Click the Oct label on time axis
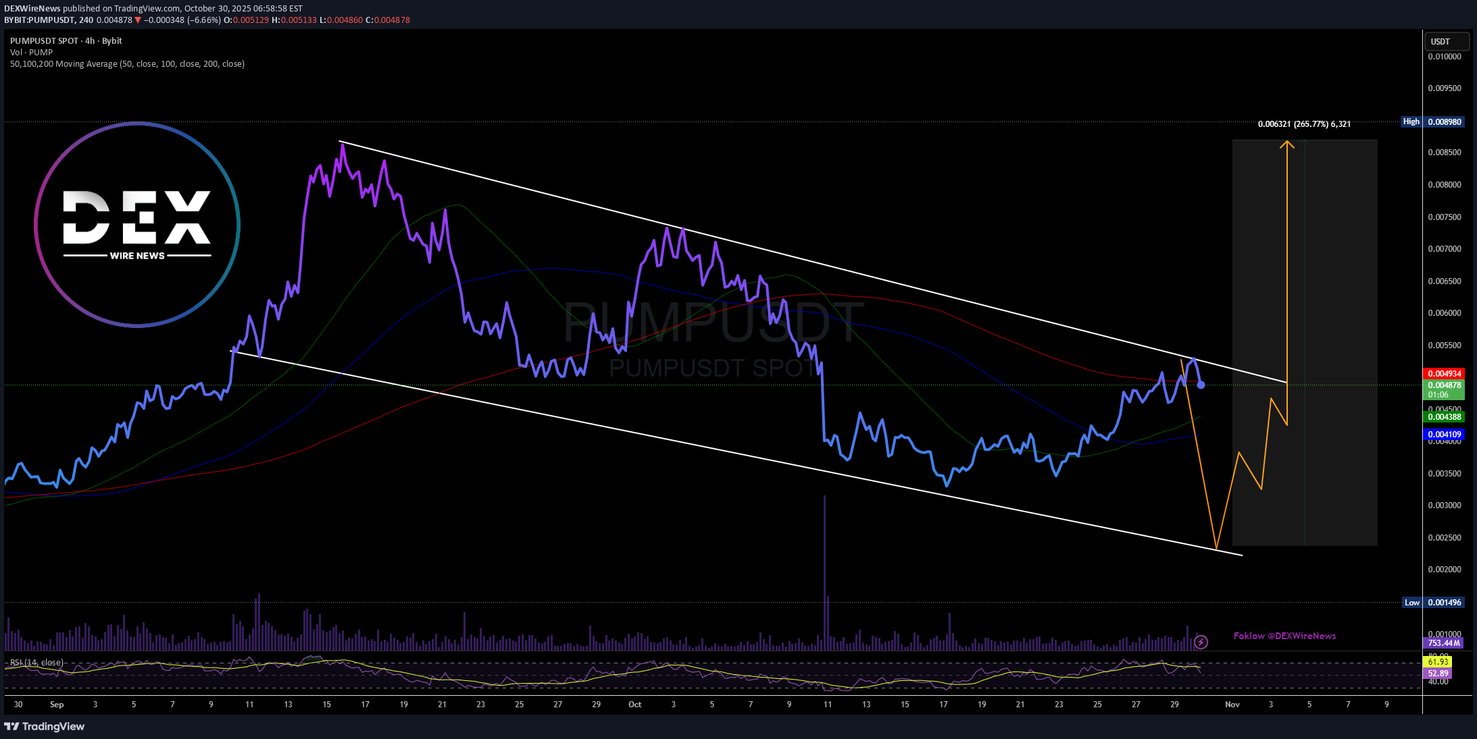The image size is (1477, 739). [x=634, y=705]
